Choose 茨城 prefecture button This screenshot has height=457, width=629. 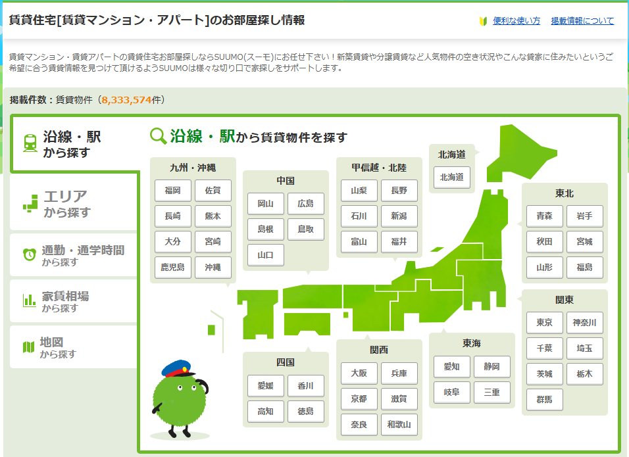(x=544, y=374)
